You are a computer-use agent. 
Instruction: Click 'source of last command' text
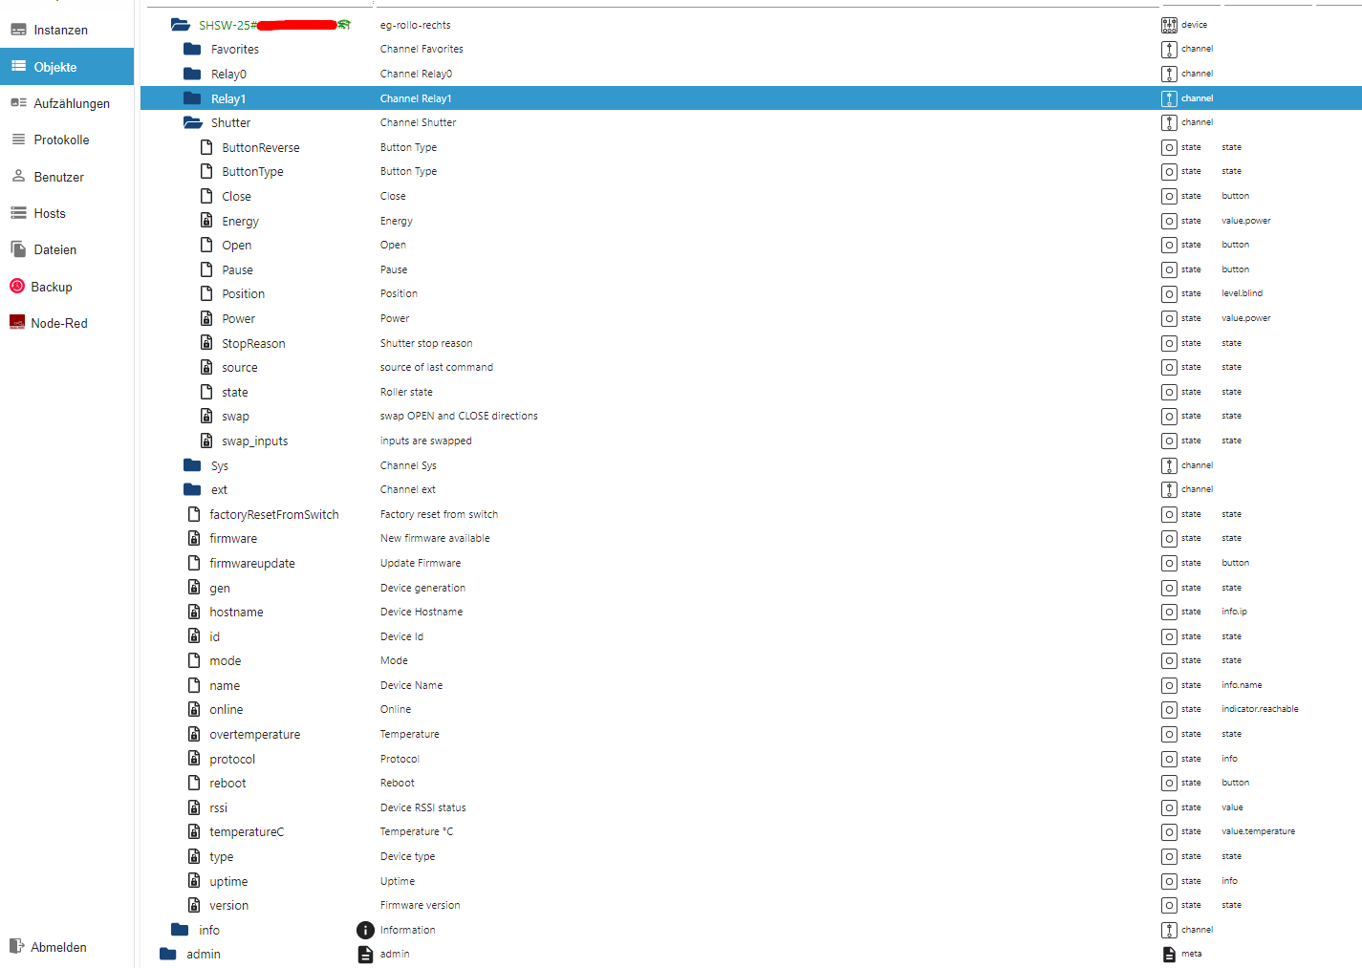(437, 367)
